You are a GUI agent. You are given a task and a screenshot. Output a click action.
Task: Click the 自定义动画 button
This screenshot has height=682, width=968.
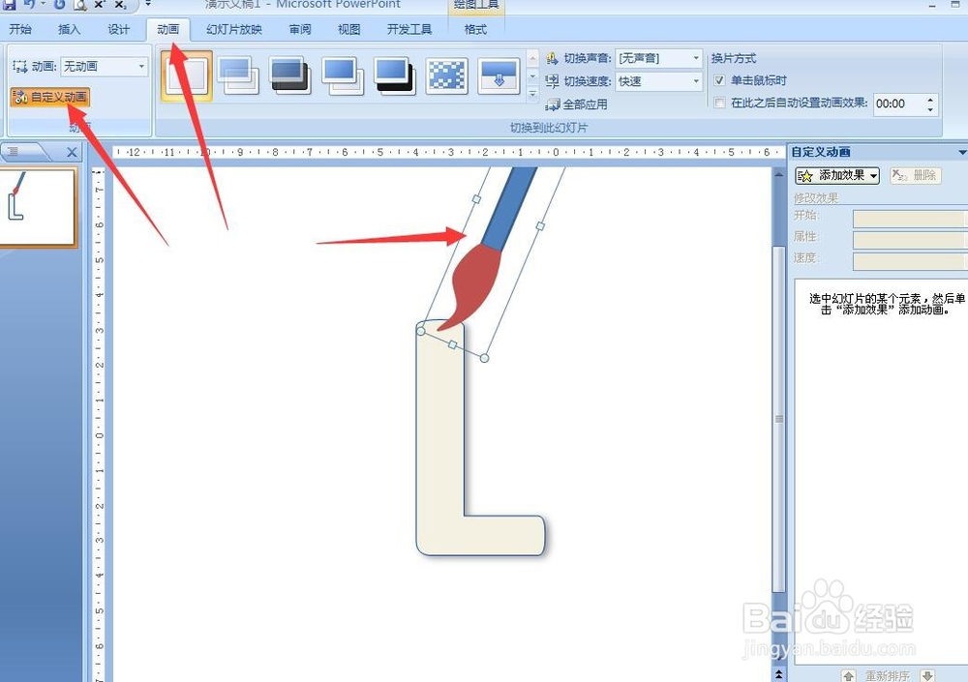tap(50, 97)
